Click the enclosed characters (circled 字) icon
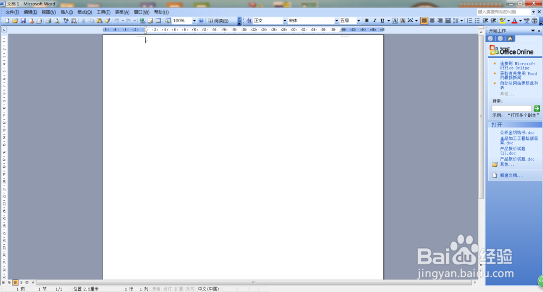 (534, 21)
